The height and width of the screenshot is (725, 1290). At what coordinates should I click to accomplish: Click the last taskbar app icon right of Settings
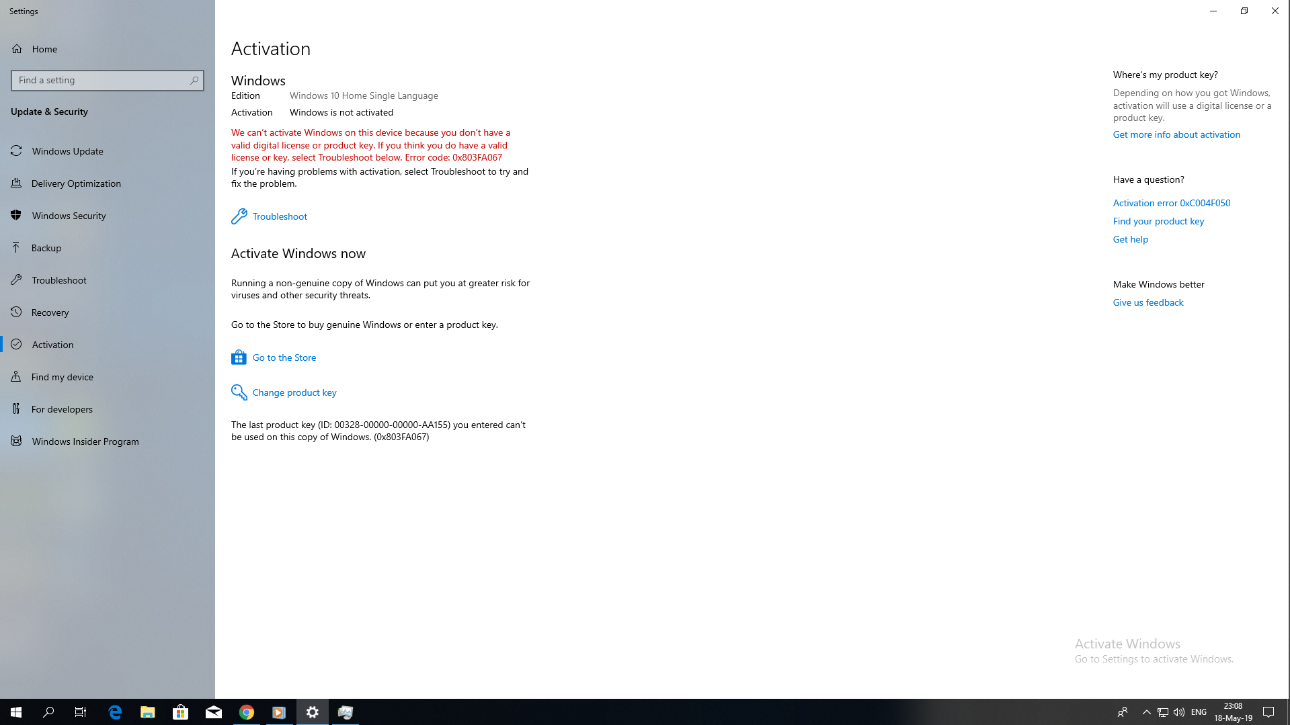point(346,712)
